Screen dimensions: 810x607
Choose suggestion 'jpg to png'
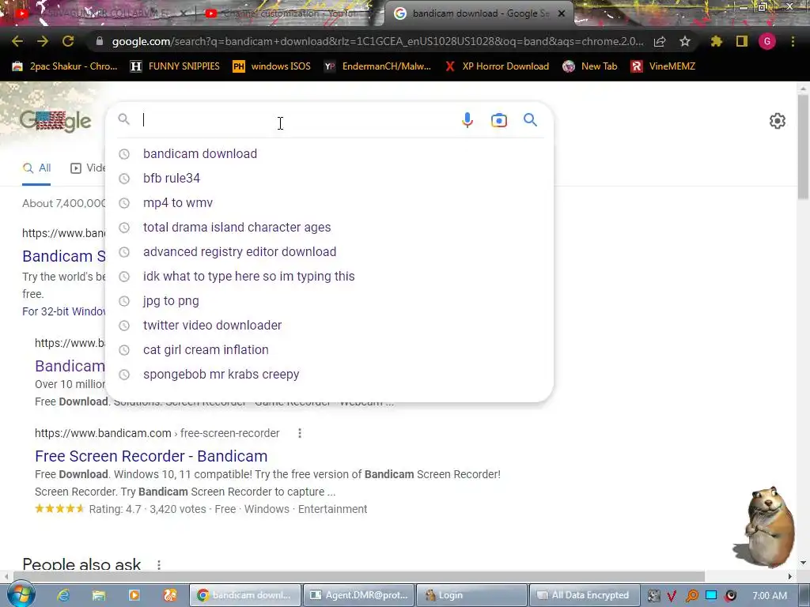[x=330, y=301]
